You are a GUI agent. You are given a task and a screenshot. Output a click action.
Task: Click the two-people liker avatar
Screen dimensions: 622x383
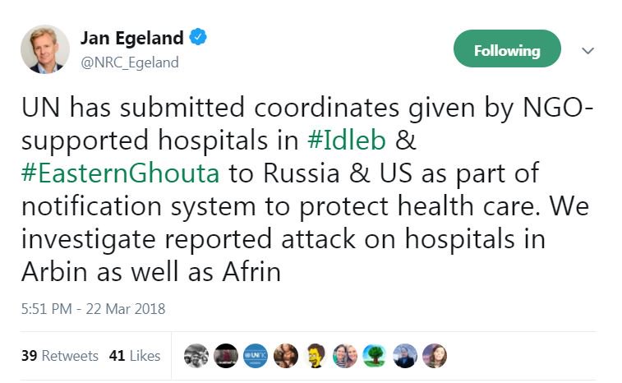pyautogui.click(x=345, y=356)
